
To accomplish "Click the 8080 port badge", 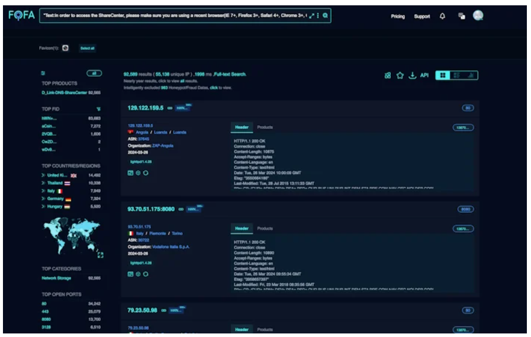I will coord(466,209).
